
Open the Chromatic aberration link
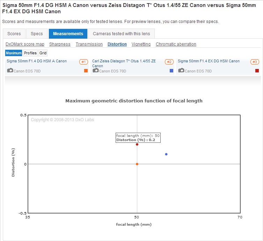[x=176, y=44]
